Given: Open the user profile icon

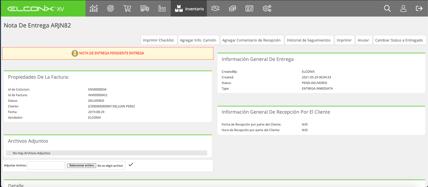Looking at the screenshot, I should [x=403, y=8].
